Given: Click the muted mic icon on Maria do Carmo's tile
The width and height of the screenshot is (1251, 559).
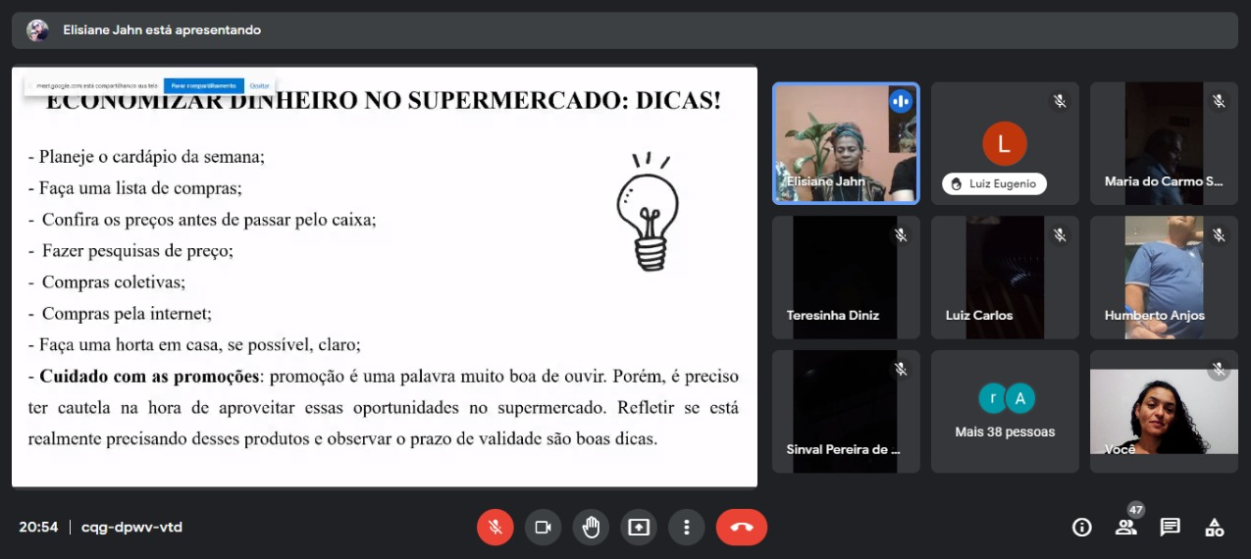Looking at the screenshot, I should (1219, 101).
